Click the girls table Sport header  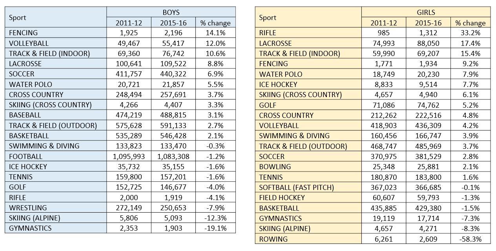(x=268, y=18)
